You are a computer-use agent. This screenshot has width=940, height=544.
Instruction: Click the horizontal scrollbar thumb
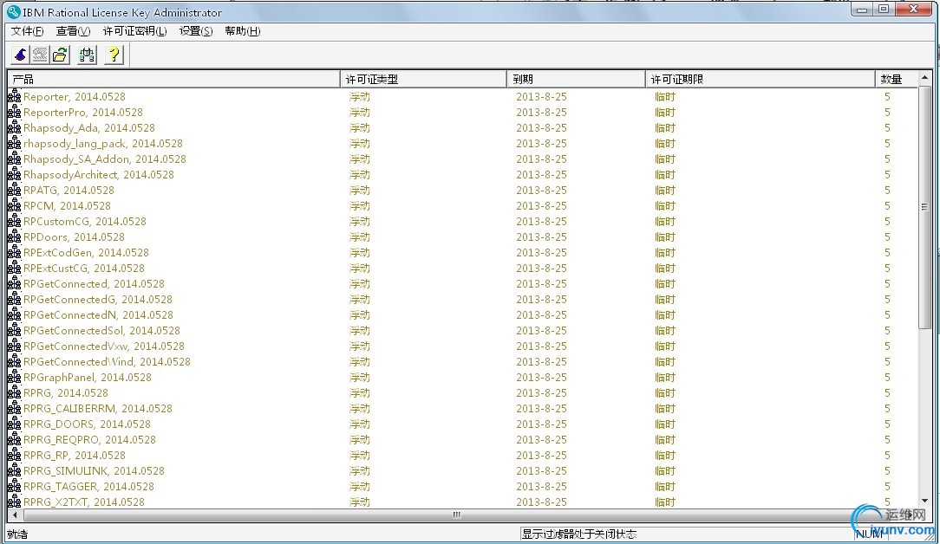(457, 515)
